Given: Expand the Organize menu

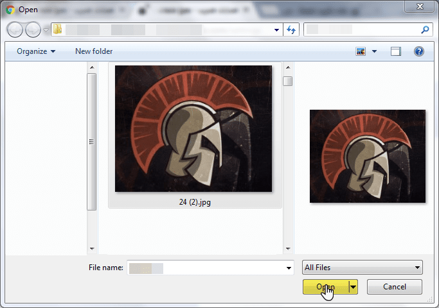Looking at the screenshot, I should [x=36, y=51].
